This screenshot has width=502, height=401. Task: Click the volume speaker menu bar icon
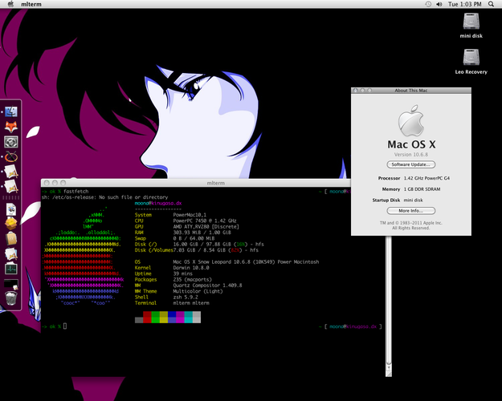(439, 4)
